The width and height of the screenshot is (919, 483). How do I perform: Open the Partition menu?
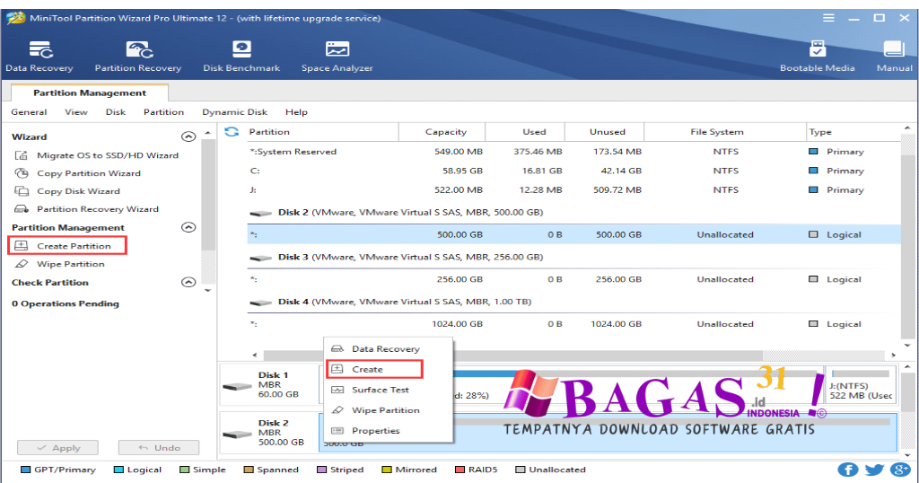pos(163,112)
